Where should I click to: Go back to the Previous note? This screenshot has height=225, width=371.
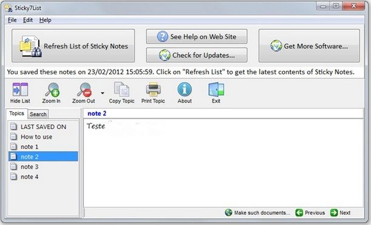[310, 213]
